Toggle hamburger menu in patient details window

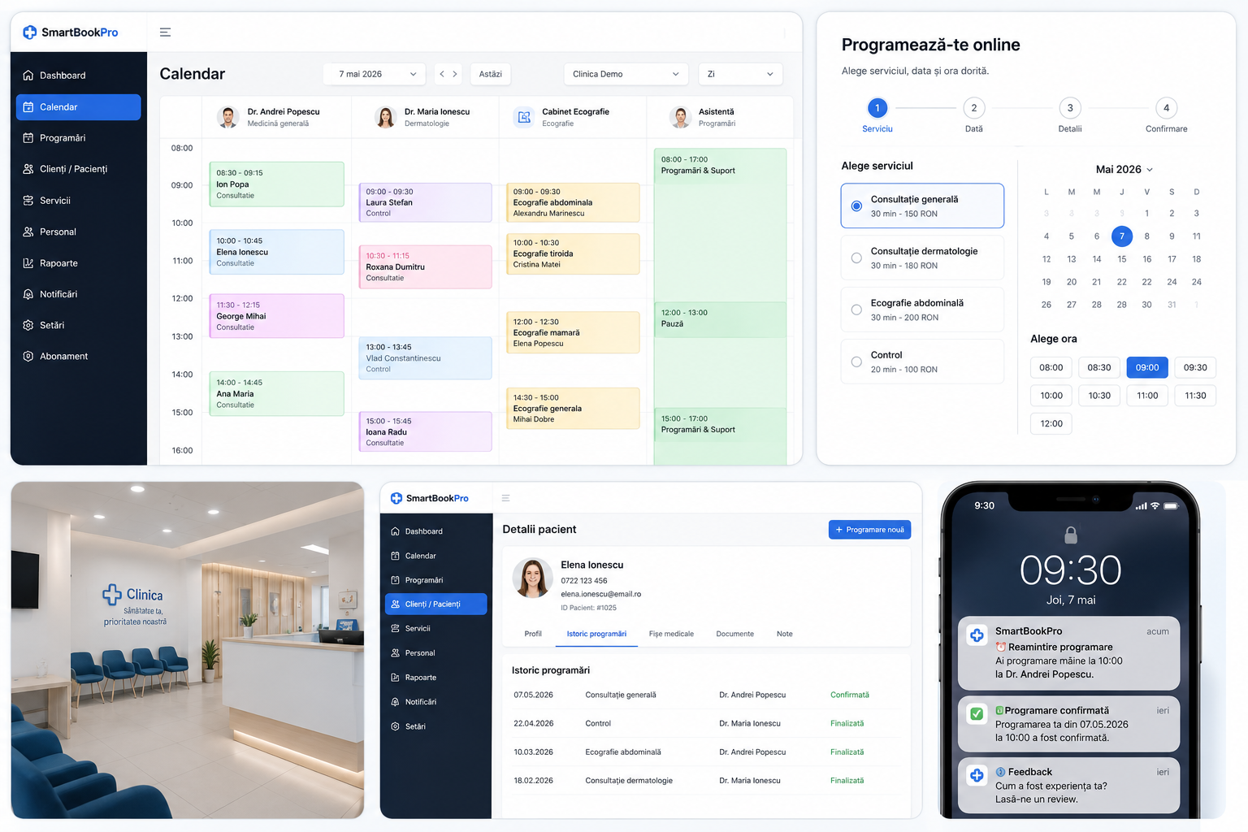click(x=505, y=498)
